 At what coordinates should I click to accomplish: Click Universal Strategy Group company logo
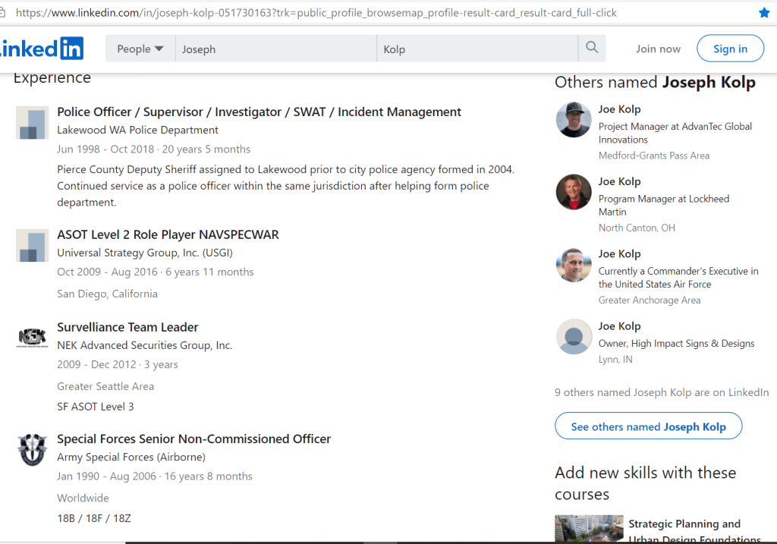[x=32, y=246]
